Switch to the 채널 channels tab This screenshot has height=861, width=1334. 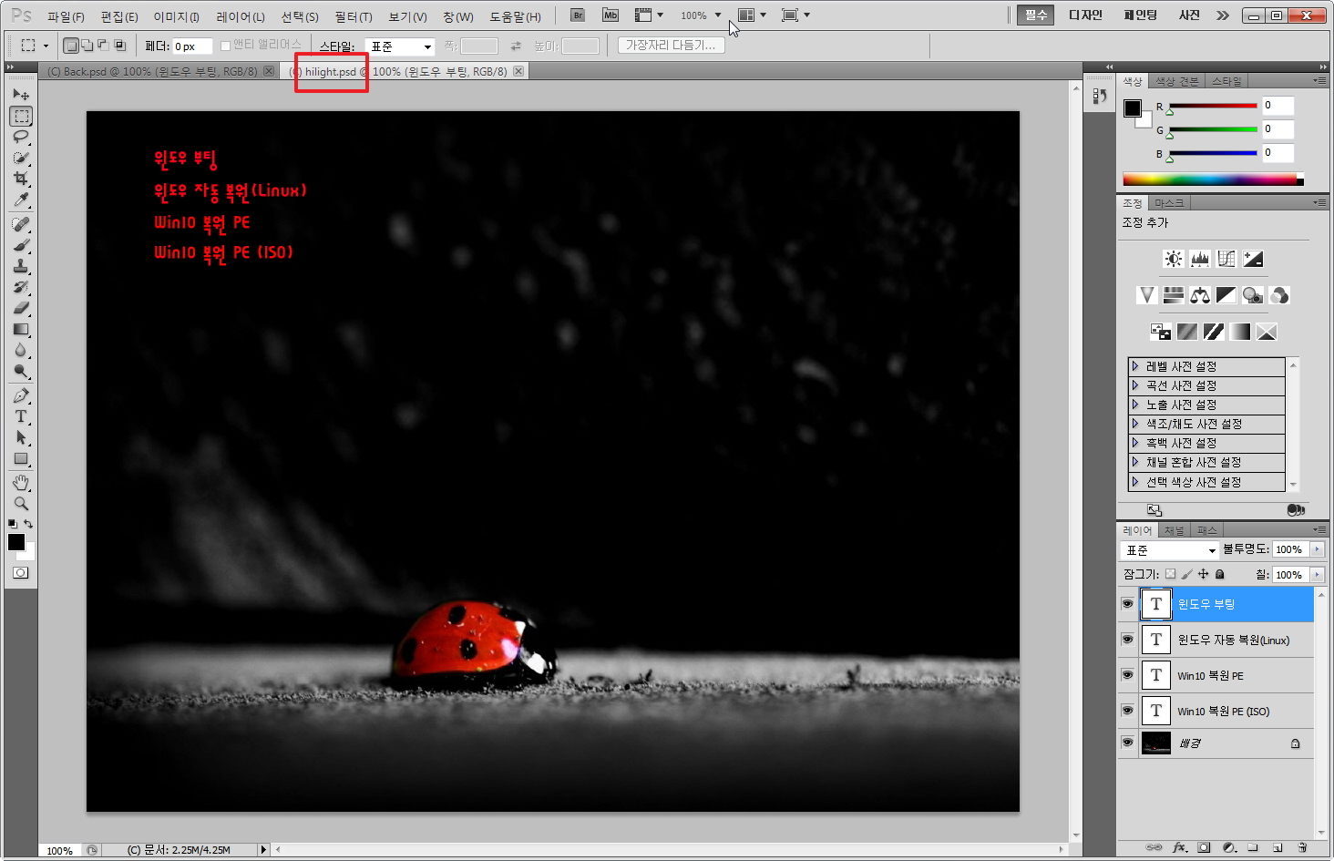click(1175, 530)
